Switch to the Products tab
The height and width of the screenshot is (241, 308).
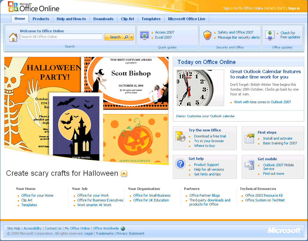tap(41, 19)
